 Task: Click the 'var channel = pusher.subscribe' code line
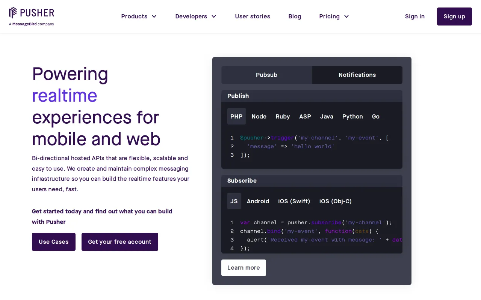(316, 223)
